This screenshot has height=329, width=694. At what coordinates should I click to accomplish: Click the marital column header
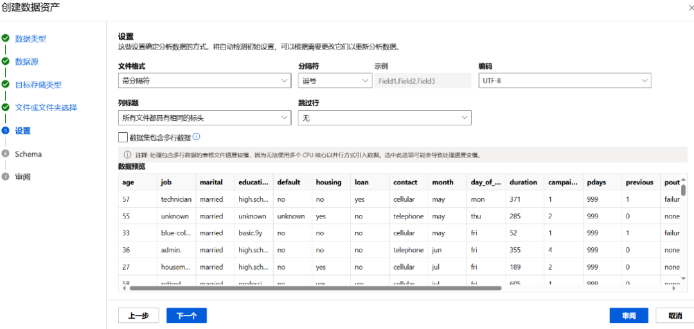pyautogui.click(x=215, y=182)
